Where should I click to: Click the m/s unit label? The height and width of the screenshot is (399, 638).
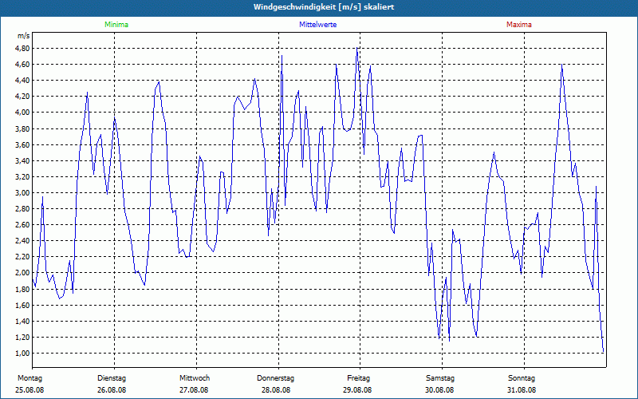(x=24, y=36)
